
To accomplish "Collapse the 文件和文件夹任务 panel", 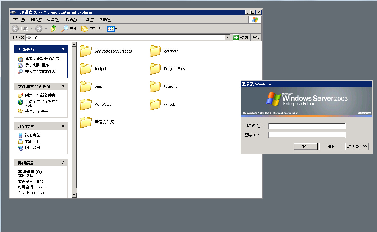I will (63, 86).
